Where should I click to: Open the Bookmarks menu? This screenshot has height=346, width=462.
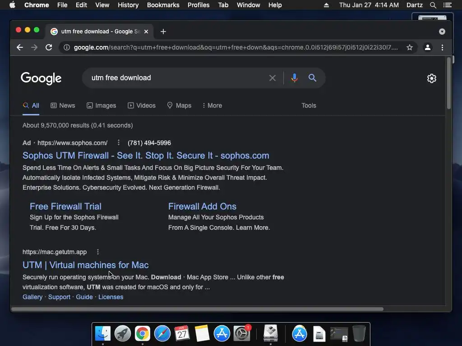(x=163, y=5)
